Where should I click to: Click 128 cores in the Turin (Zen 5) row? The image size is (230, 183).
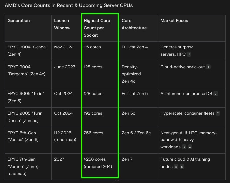coord(93,94)
